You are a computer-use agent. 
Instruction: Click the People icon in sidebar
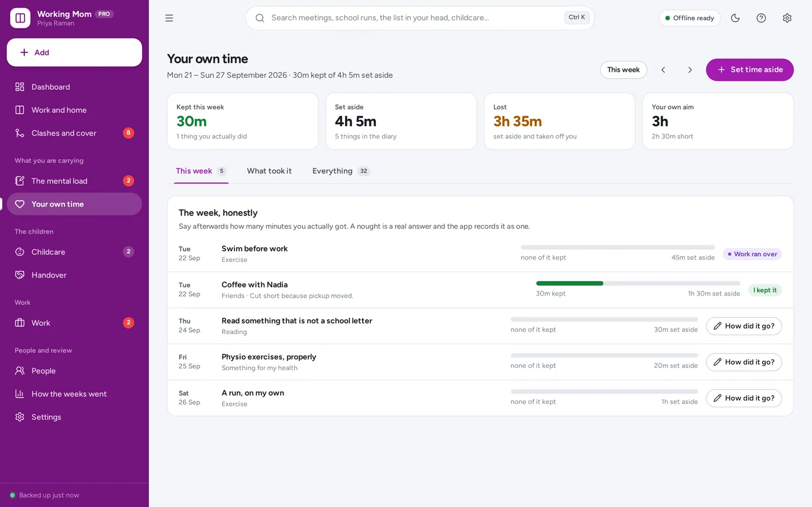pos(20,371)
